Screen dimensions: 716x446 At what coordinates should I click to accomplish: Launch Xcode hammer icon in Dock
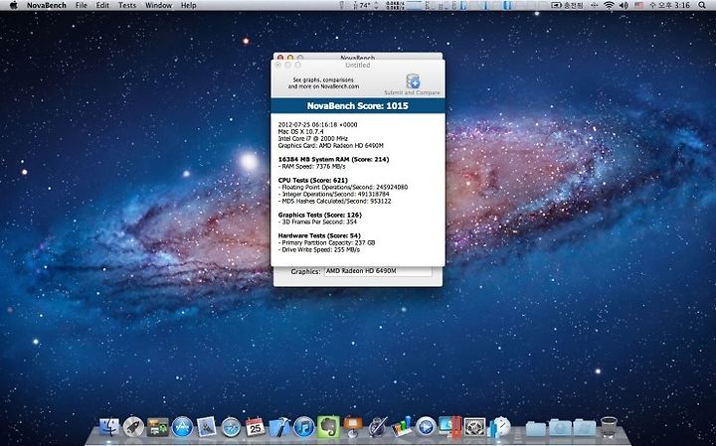click(279, 427)
